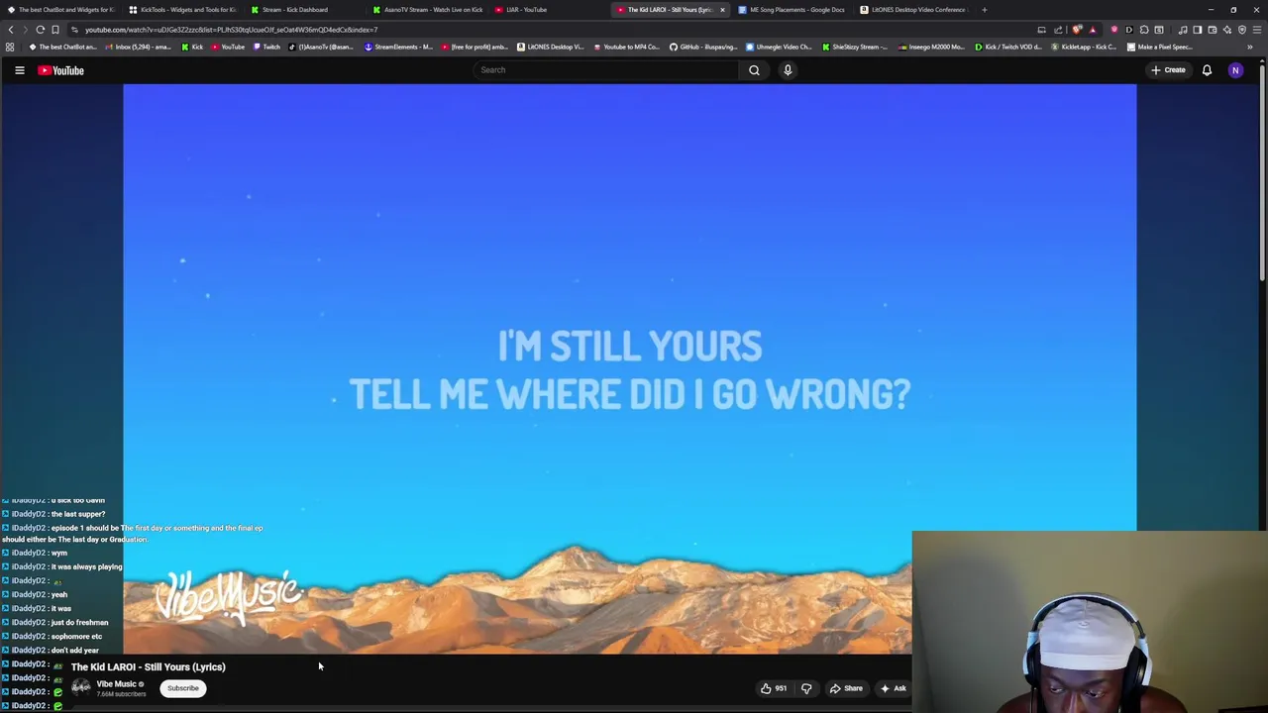Viewport: 1268px width, 713px height.
Task: Click chat message 'sophomore etc'
Action: (x=76, y=636)
